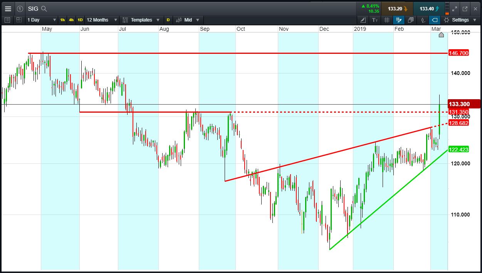The height and width of the screenshot is (273, 482).
Task: Click the sell price 133.20 button
Action: click(398, 8)
